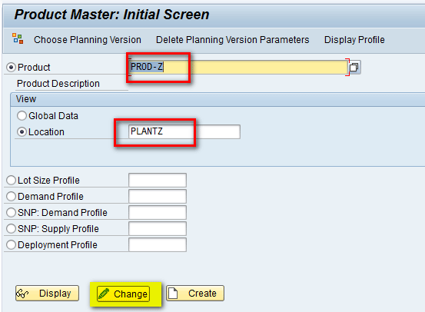Select the Demand Profile radio button
425x312 pixels.
click(11, 197)
